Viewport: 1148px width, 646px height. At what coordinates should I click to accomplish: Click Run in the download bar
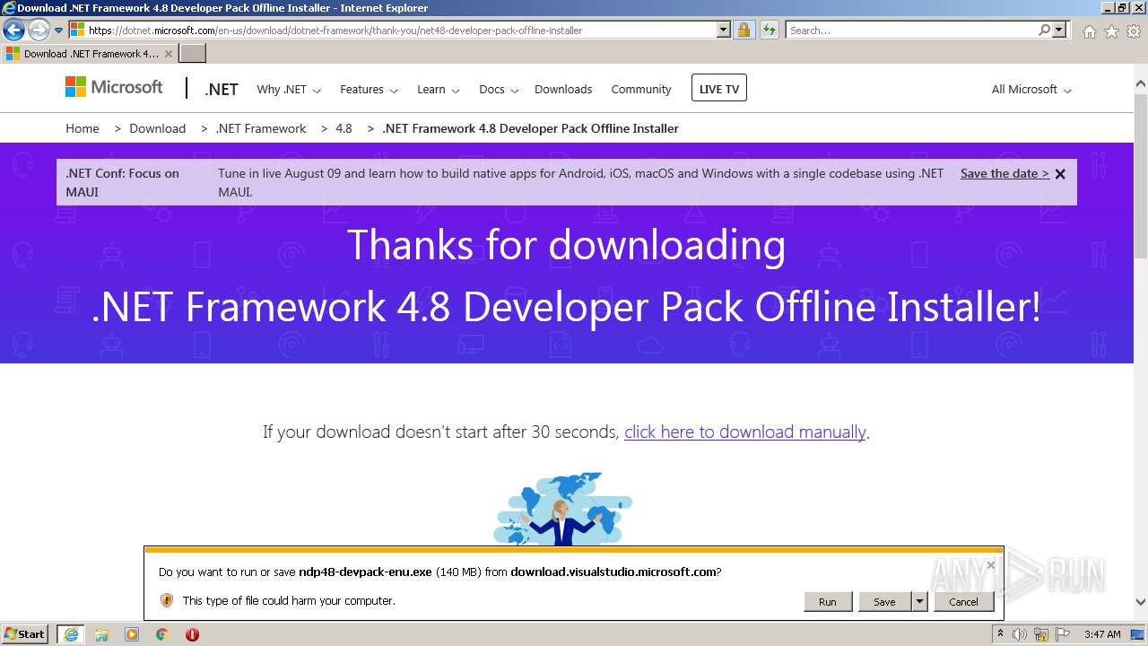pyautogui.click(x=828, y=601)
